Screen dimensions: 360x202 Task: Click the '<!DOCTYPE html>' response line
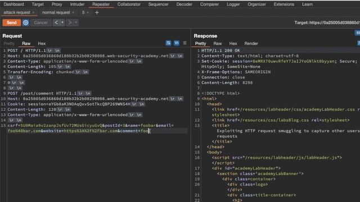point(220,94)
